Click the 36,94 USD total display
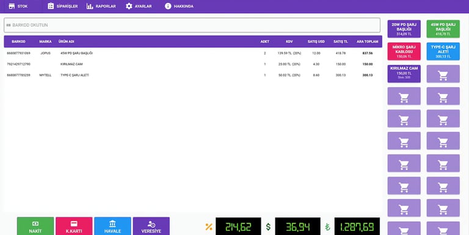The height and width of the screenshot is (235, 469). (x=297, y=226)
